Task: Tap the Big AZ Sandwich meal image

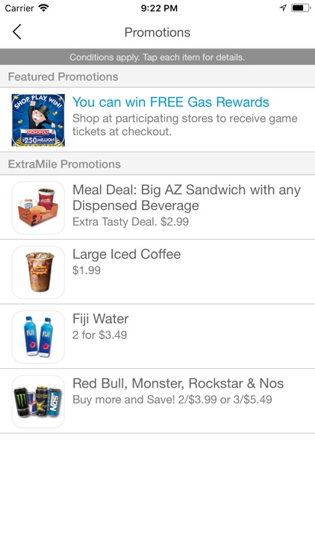Action: coord(38,208)
